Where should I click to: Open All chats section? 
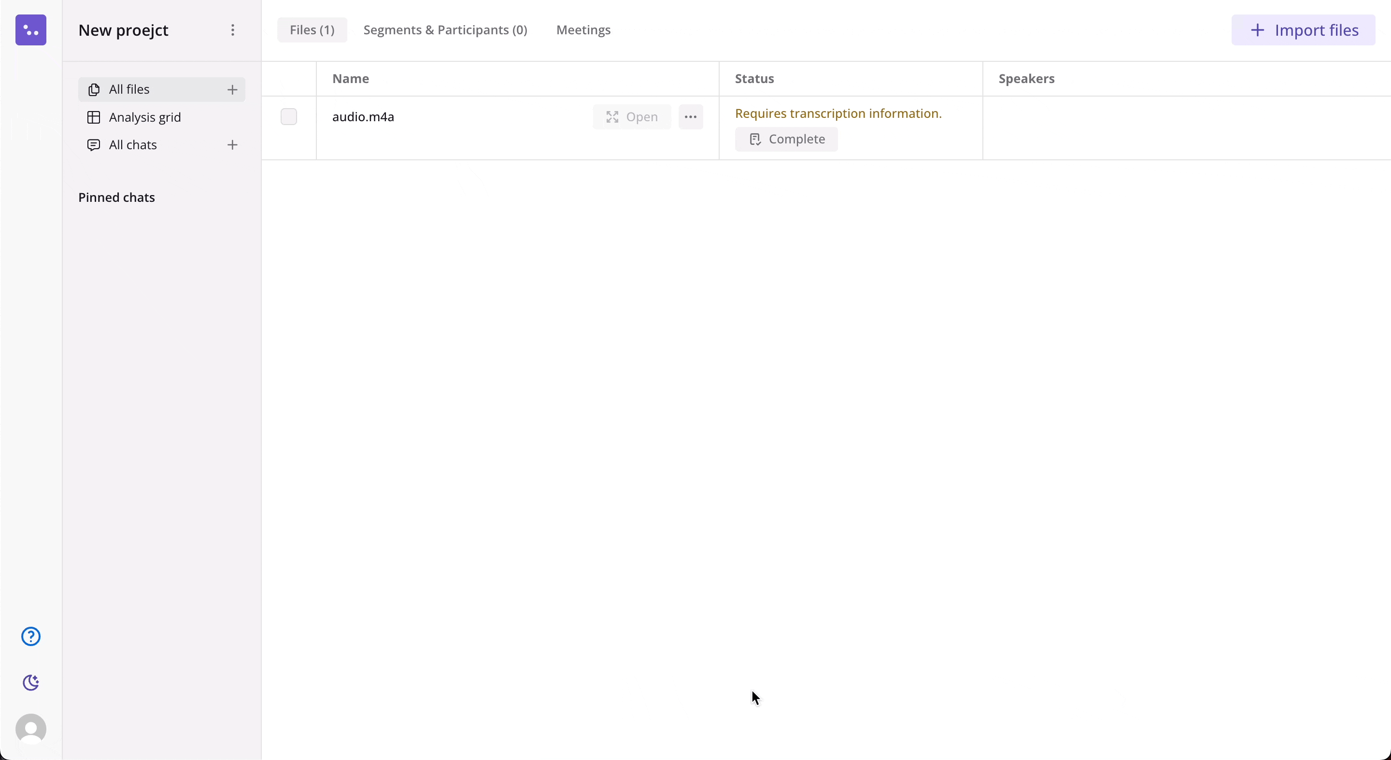click(133, 145)
